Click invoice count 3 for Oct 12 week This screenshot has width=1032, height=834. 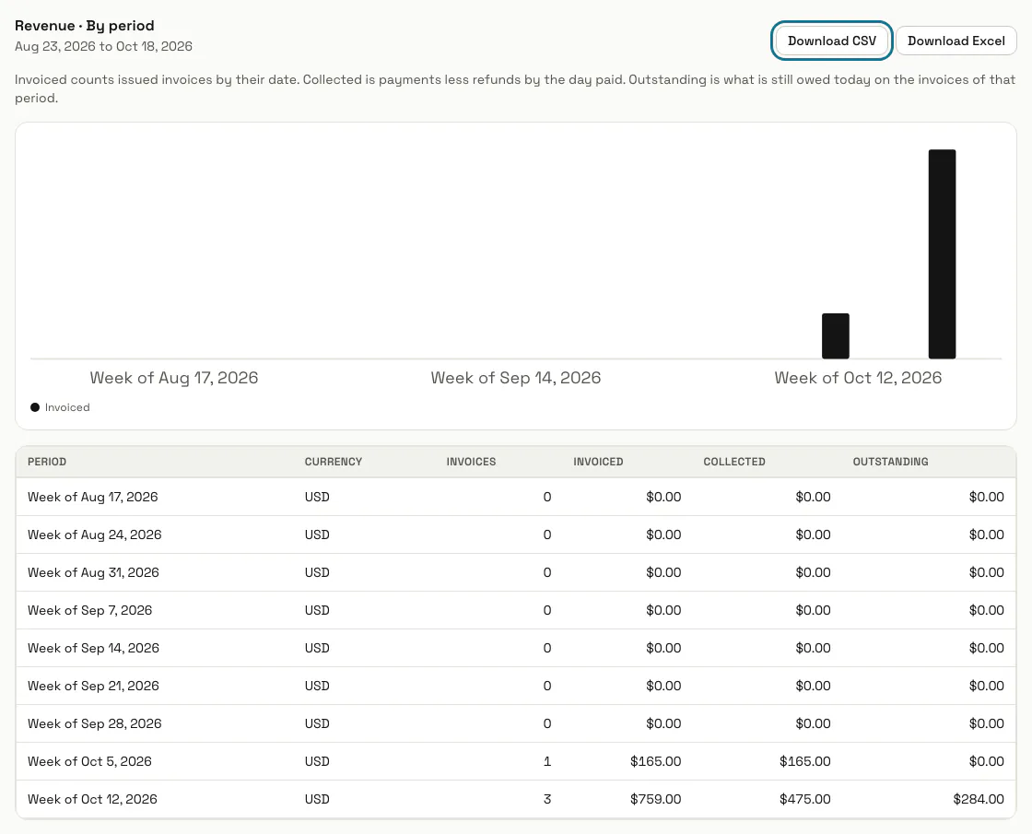[547, 799]
